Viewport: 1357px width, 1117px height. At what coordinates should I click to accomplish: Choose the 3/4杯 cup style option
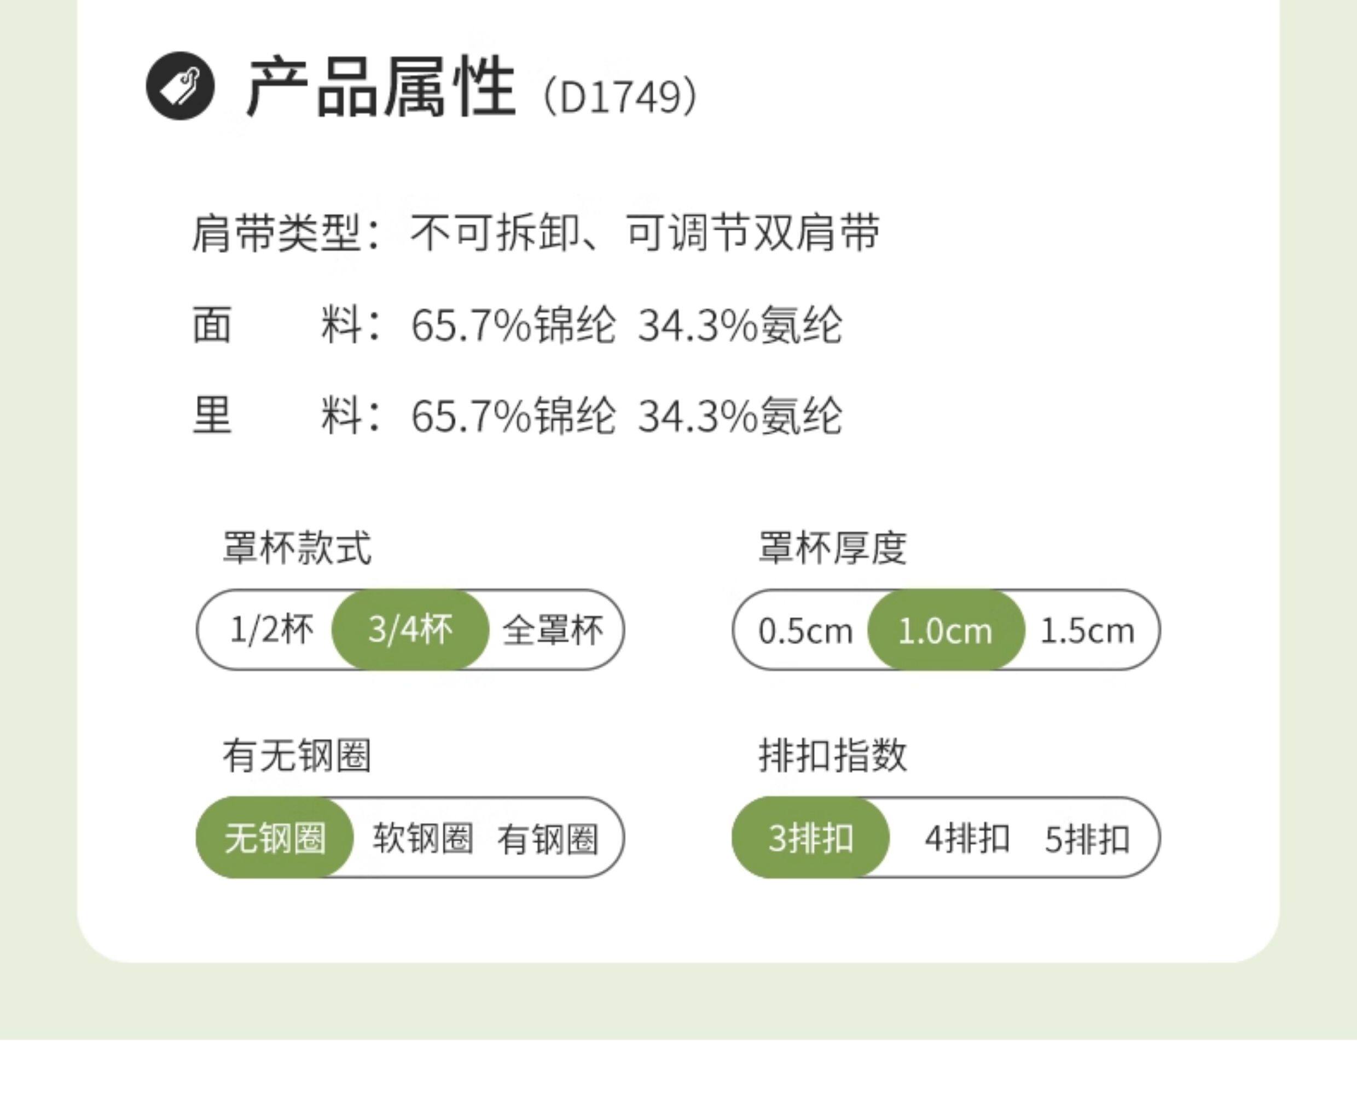410,629
